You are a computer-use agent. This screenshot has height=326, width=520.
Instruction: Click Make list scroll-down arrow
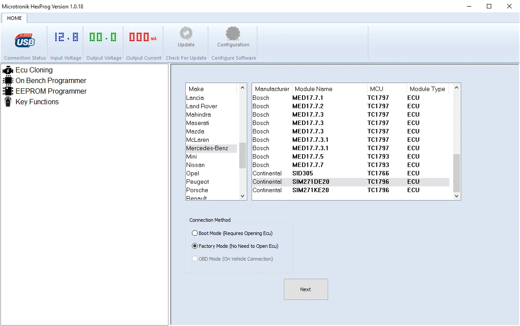[x=242, y=196]
